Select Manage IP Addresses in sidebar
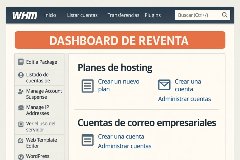240x160 pixels. click(x=39, y=110)
